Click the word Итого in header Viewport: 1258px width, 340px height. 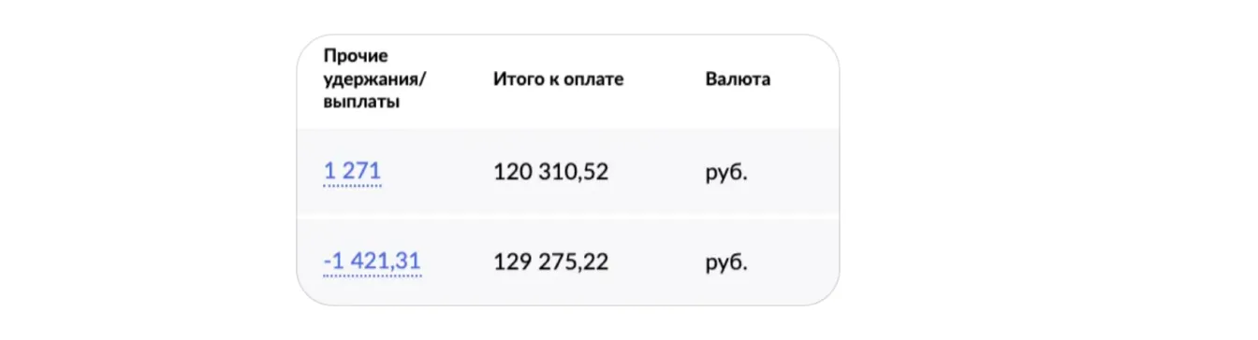516,79
